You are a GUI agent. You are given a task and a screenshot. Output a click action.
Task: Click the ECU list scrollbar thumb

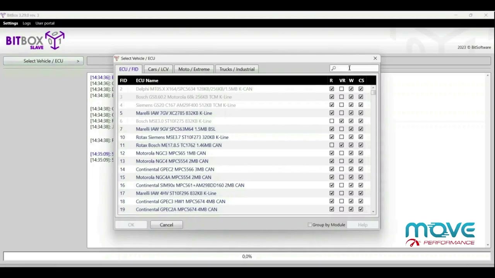[x=373, y=93]
